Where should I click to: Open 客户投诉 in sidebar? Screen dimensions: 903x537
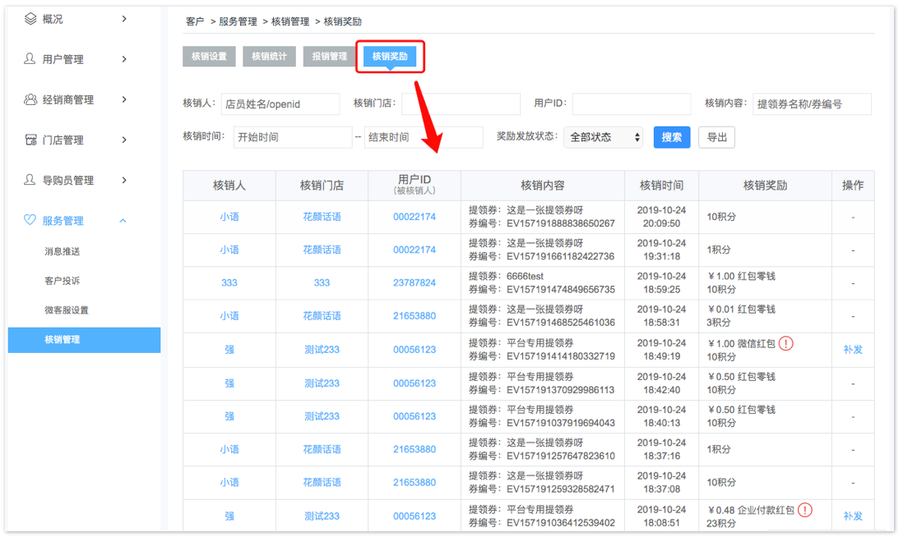63,281
